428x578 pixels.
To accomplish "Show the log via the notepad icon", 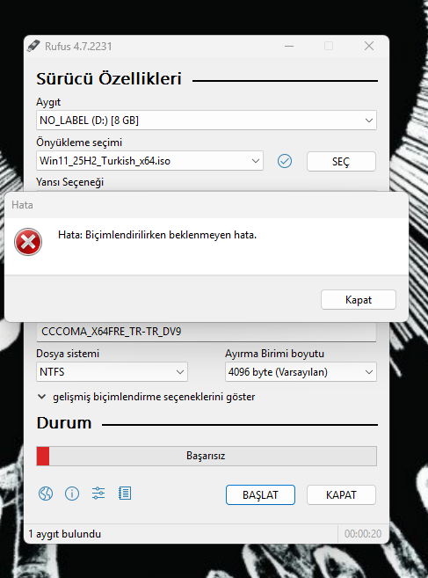I will (125, 494).
